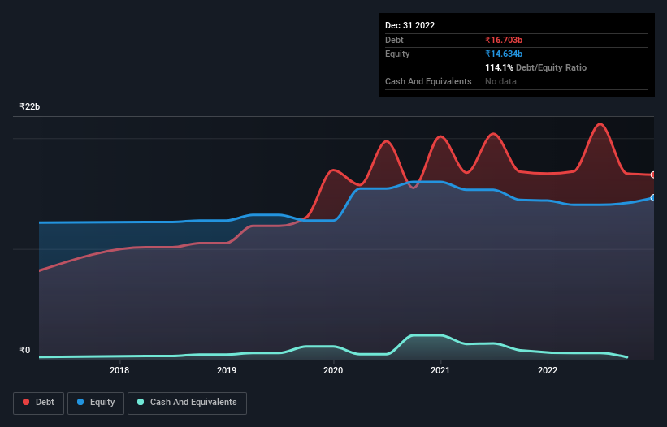
Task: Click the ₹16.703b debt value
Action: [504, 40]
